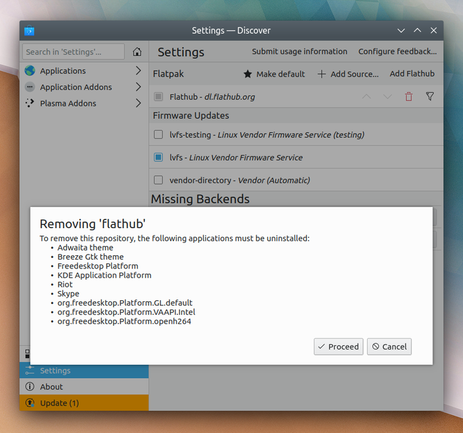
Task: Click 'org.freedesktop.Platform.VAAPI.Intel' entry
Action: 126,312
